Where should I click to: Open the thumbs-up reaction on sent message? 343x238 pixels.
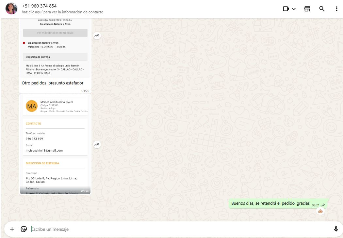pyautogui.click(x=320, y=211)
